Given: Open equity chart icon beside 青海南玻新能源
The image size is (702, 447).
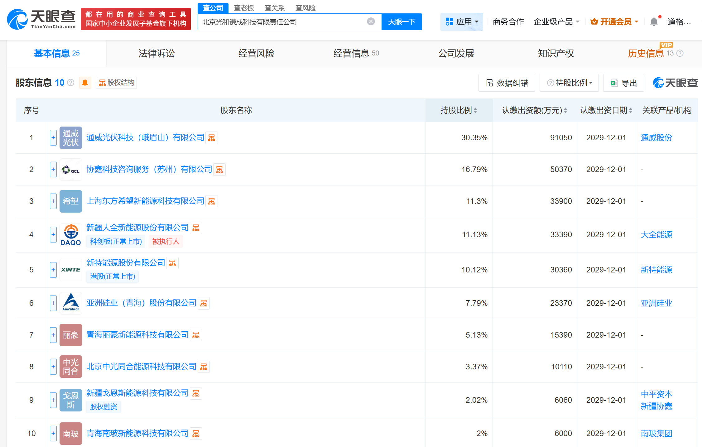Looking at the screenshot, I should pyautogui.click(x=196, y=434).
